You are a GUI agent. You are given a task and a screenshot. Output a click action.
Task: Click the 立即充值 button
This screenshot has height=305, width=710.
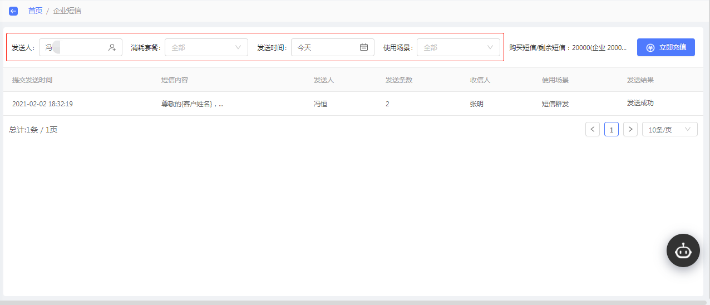click(666, 47)
